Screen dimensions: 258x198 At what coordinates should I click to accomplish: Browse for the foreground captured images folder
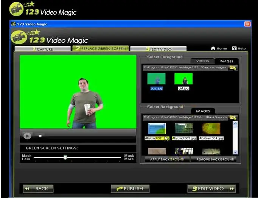pyautogui.click(x=233, y=68)
